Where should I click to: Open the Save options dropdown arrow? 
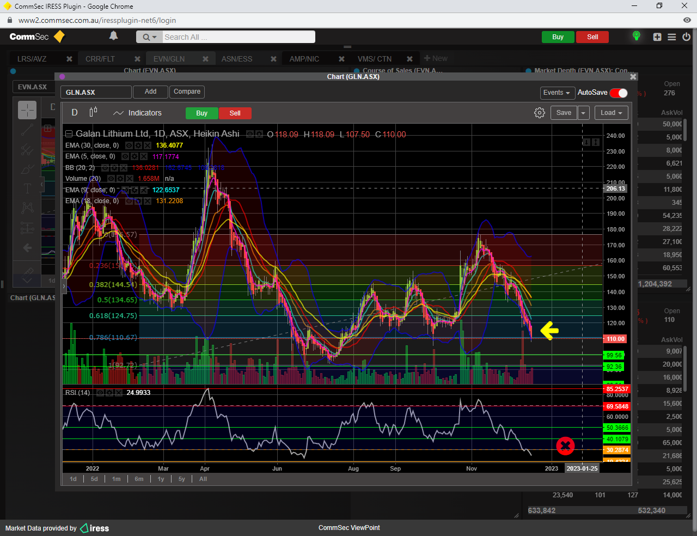pyautogui.click(x=583, y=113)
